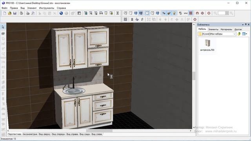Click the viewport vertical scrollbar thumb
The image size is (251, 141).
tap(194, 76)
